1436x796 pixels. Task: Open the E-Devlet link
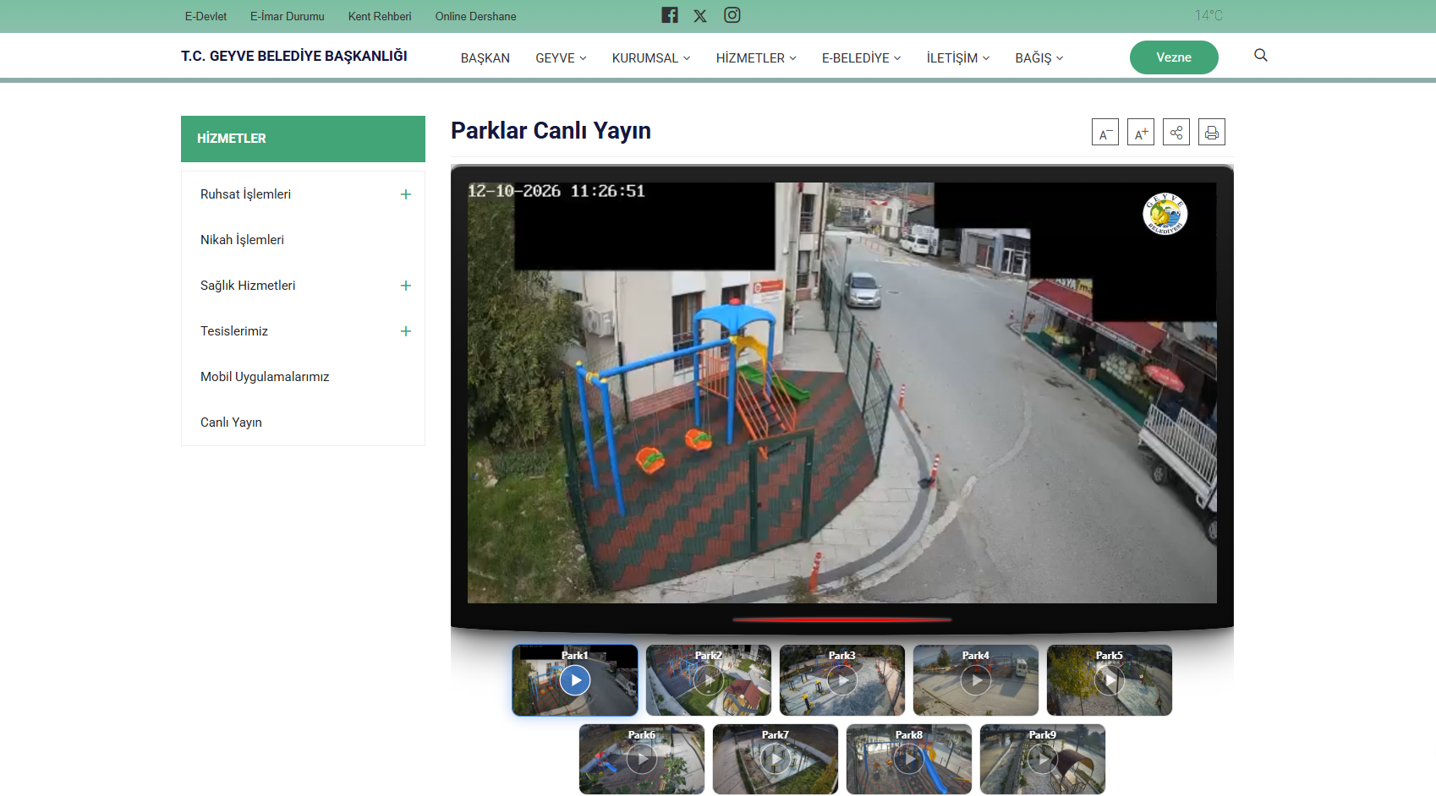(206, 16)
